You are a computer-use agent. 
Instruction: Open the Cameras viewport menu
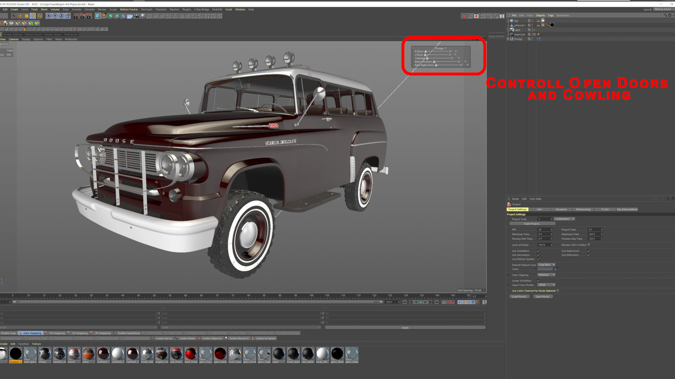[x=14, y=39]
